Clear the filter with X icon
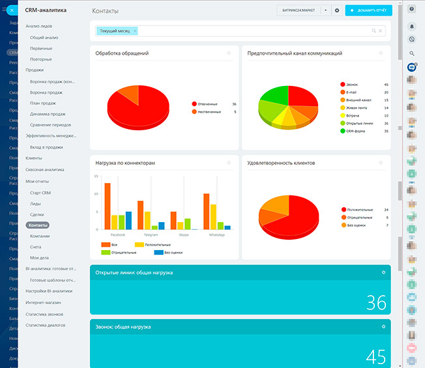 [381, 31]
